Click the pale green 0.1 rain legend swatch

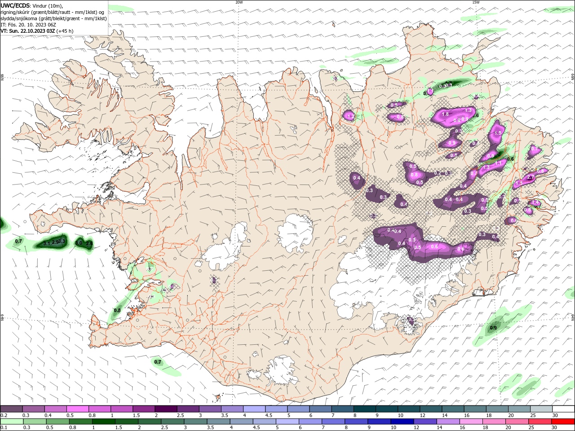click(x=12, y=422)
